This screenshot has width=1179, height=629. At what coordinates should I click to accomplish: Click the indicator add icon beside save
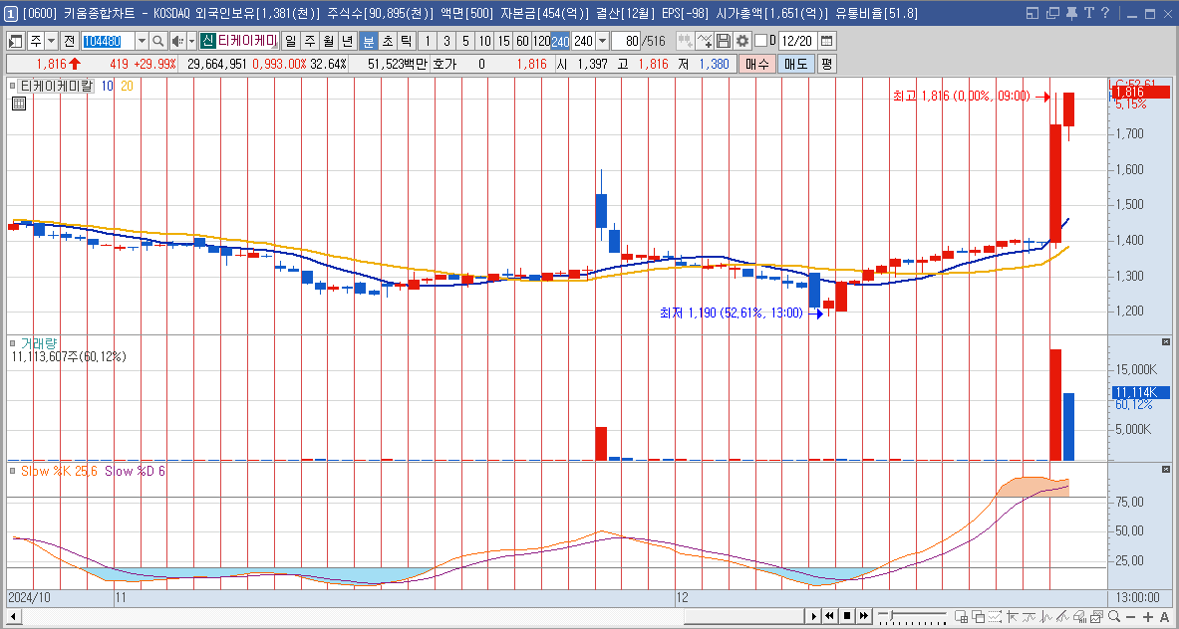705,41
